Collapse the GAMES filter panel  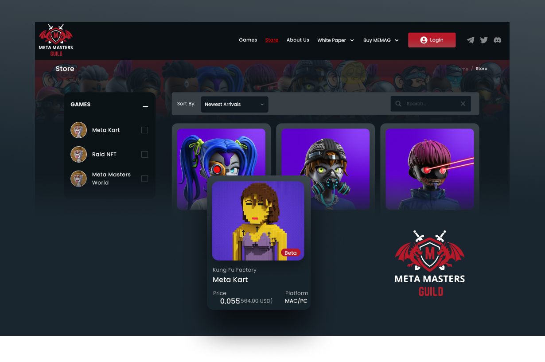point(145,106)
